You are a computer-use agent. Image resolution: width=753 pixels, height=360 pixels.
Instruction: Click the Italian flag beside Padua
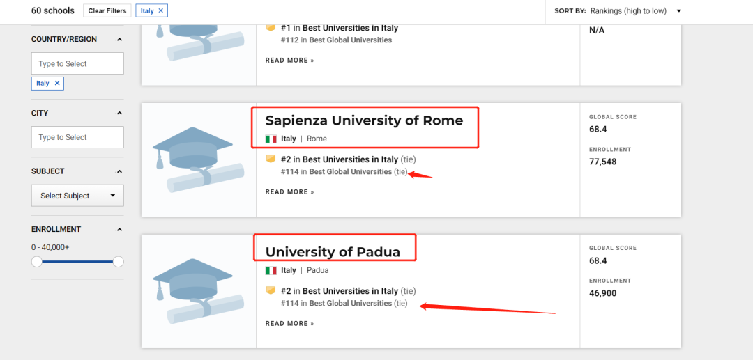click(271, 270)
